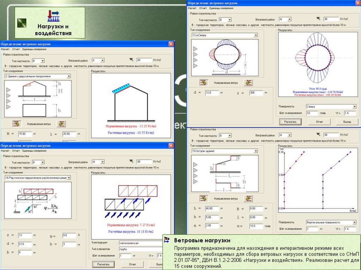Click right wind direction icon in Уступы зданий window
Viewport: 361px width, 270px height.
pos(249,199)
